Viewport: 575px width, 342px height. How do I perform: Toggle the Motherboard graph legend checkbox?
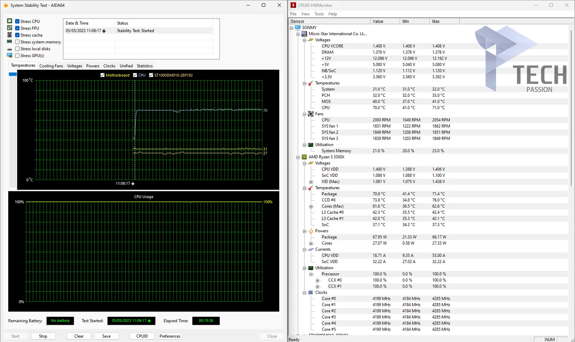pyautogui.click(x=102, y=75)
